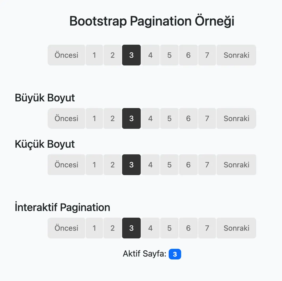
Task: Click Öncesi in the top pagination
Action: pyautogui.click(x=67, y=55)
